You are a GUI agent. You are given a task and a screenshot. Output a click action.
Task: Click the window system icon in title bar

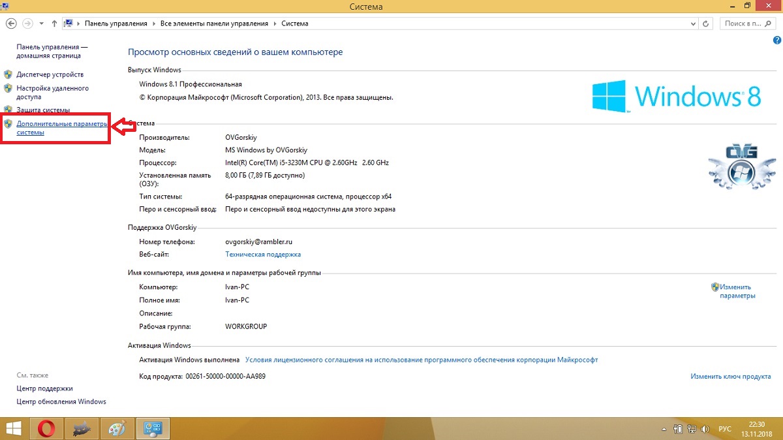(x=5, y=6)
